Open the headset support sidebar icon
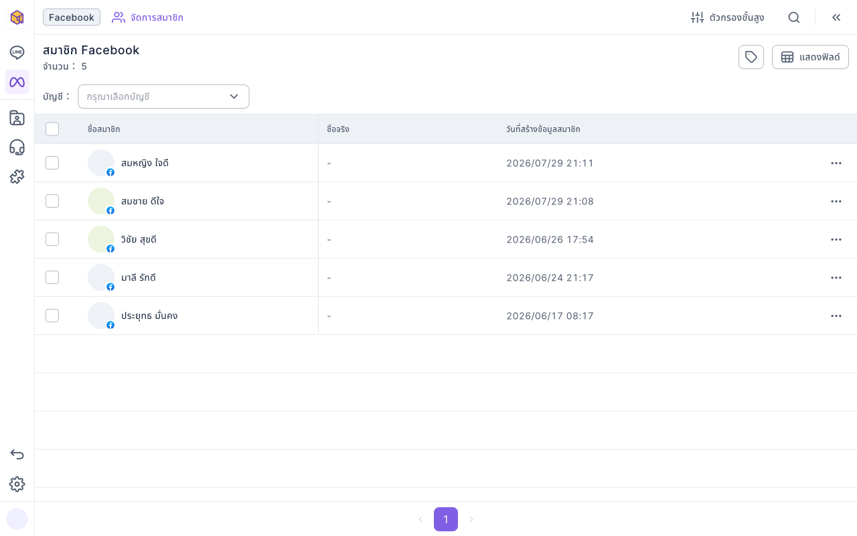The height and width of the screenshot is (536, 857). [x=17, y=147]
